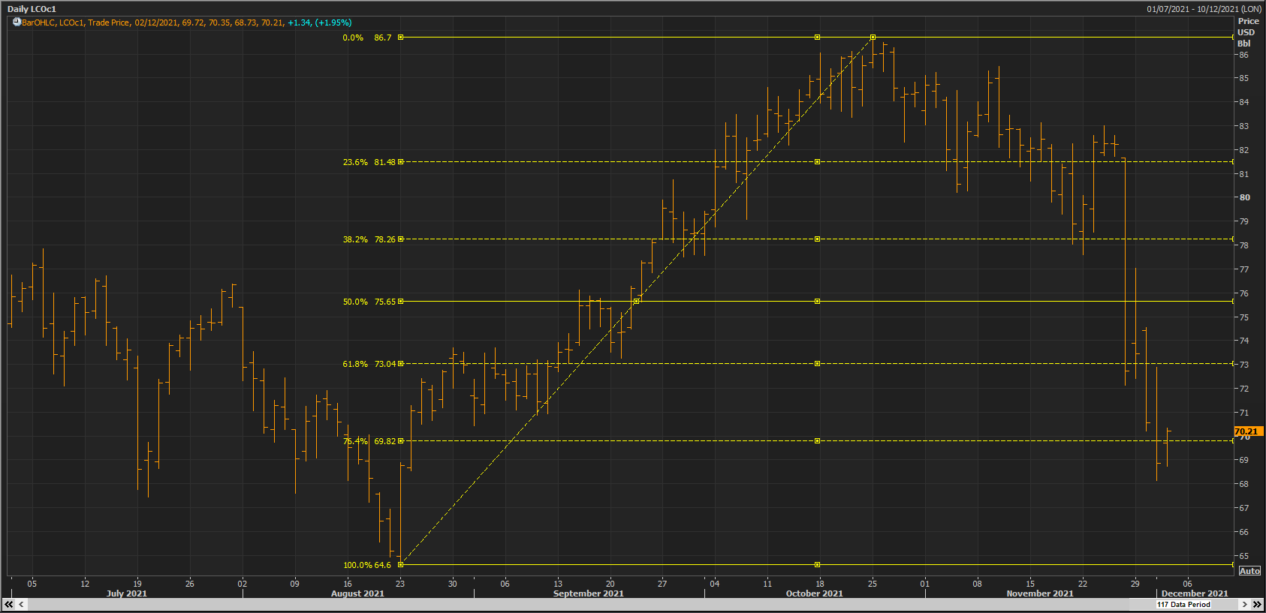Click the Daily LCOc1 chart title
This screenshot has width=1266, height=613.
coord(32,9)
